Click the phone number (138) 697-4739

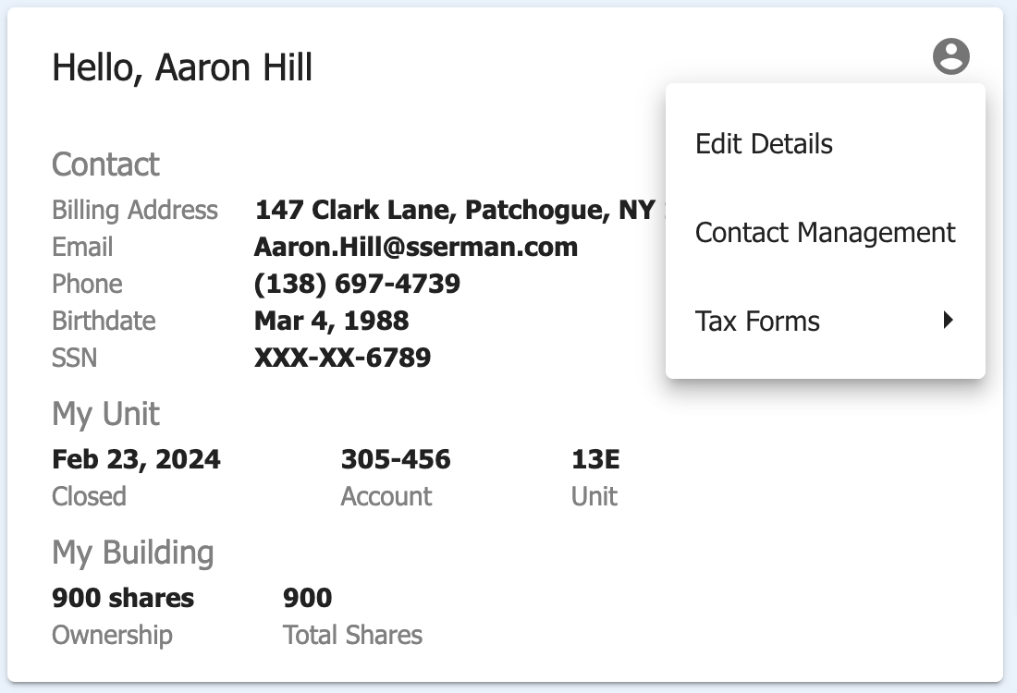pyautogui.click(x=357, y=284)
